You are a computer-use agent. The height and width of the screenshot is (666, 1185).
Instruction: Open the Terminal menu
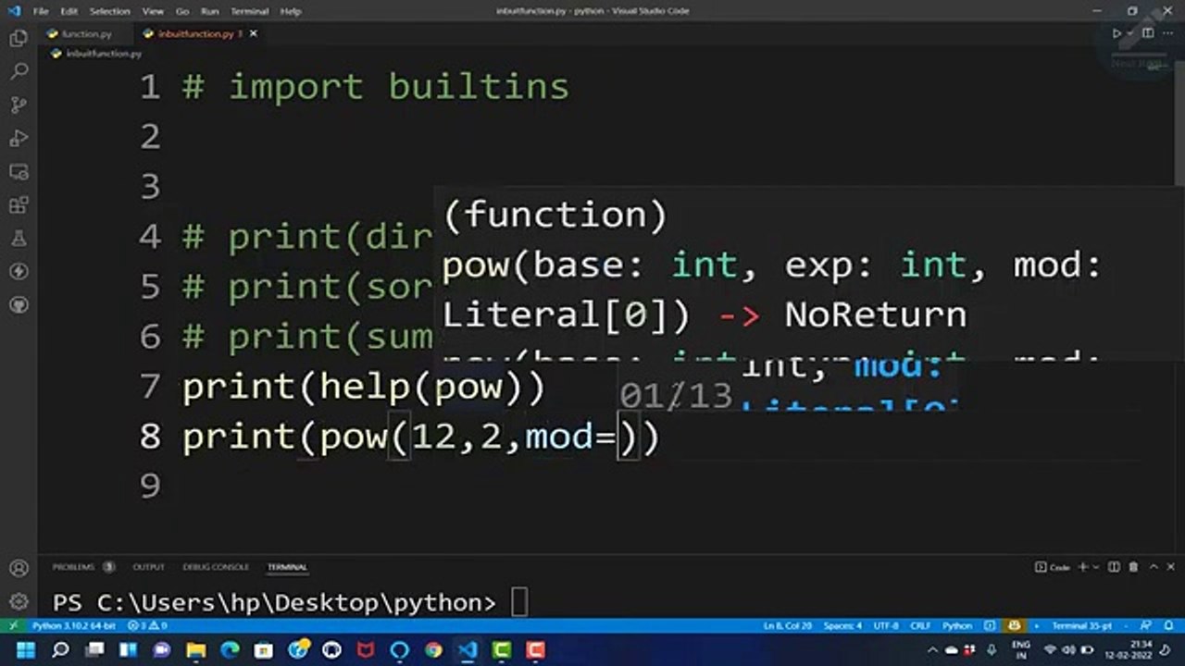249,11
